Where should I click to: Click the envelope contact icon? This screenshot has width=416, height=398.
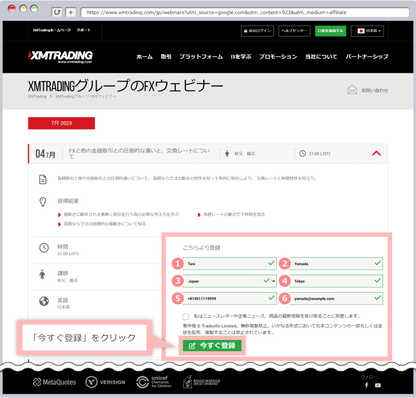coord(352,90)
